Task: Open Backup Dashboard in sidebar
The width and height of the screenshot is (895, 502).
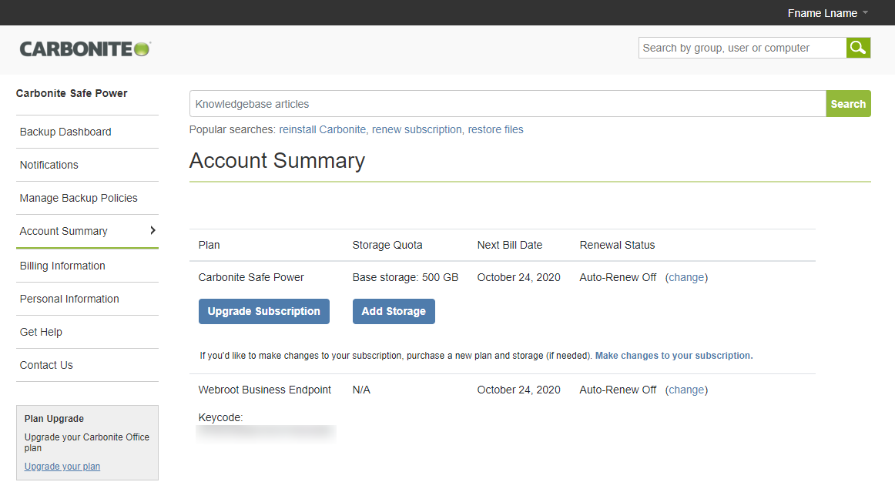Action: click(x=65, y=132)
